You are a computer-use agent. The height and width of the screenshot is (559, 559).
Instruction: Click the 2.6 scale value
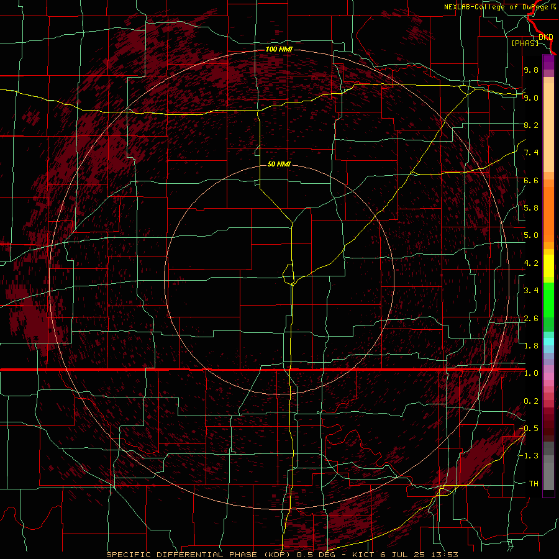click(531, 319)
